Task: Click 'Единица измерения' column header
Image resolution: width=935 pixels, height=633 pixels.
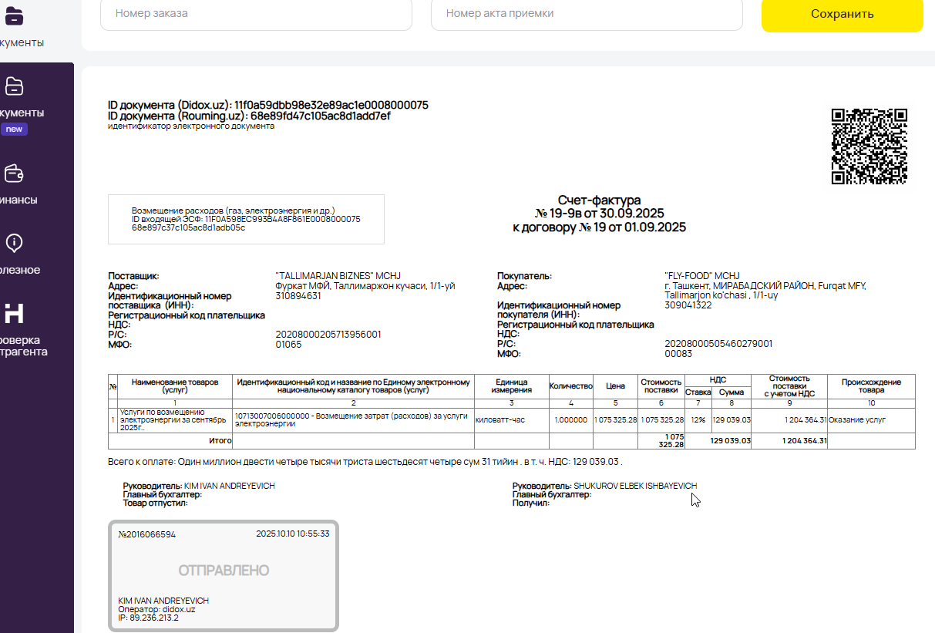Action: (x=511, y=386)
